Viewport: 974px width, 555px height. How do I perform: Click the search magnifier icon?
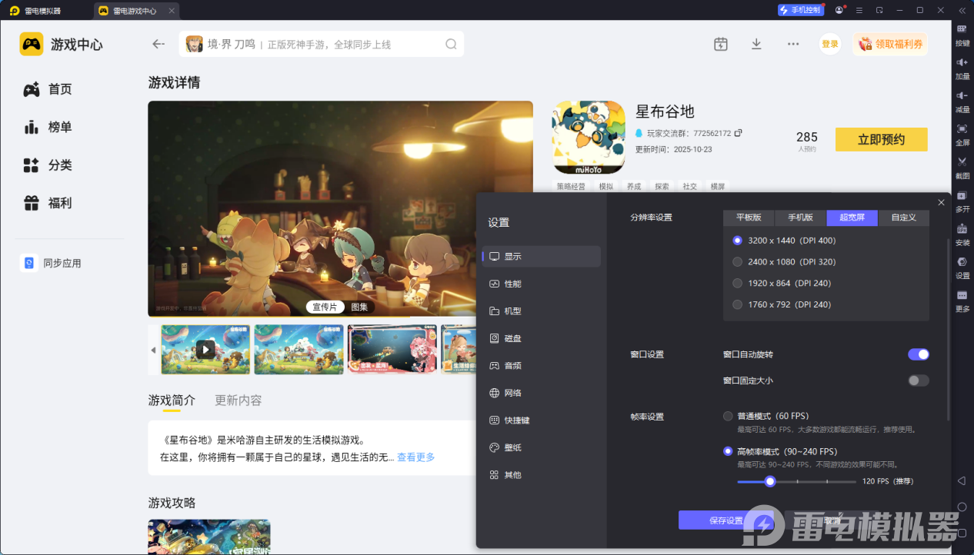tap(451, 44)
